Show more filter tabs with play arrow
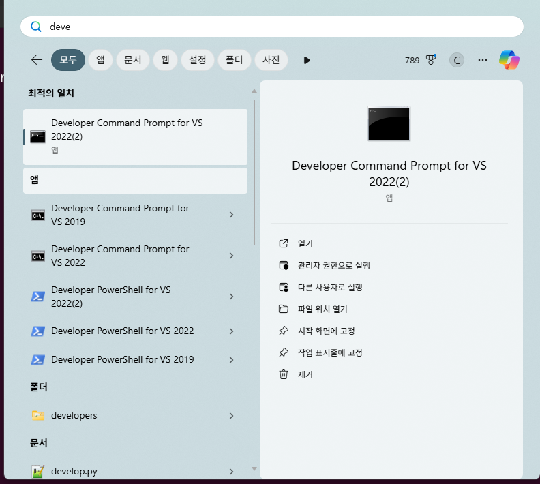This screenshot has width=540, height=484. tap(307, 60)
